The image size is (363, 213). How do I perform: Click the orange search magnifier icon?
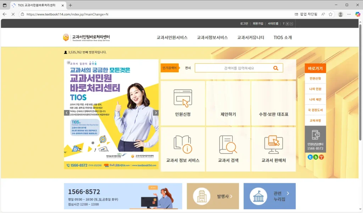click(275, 68)
